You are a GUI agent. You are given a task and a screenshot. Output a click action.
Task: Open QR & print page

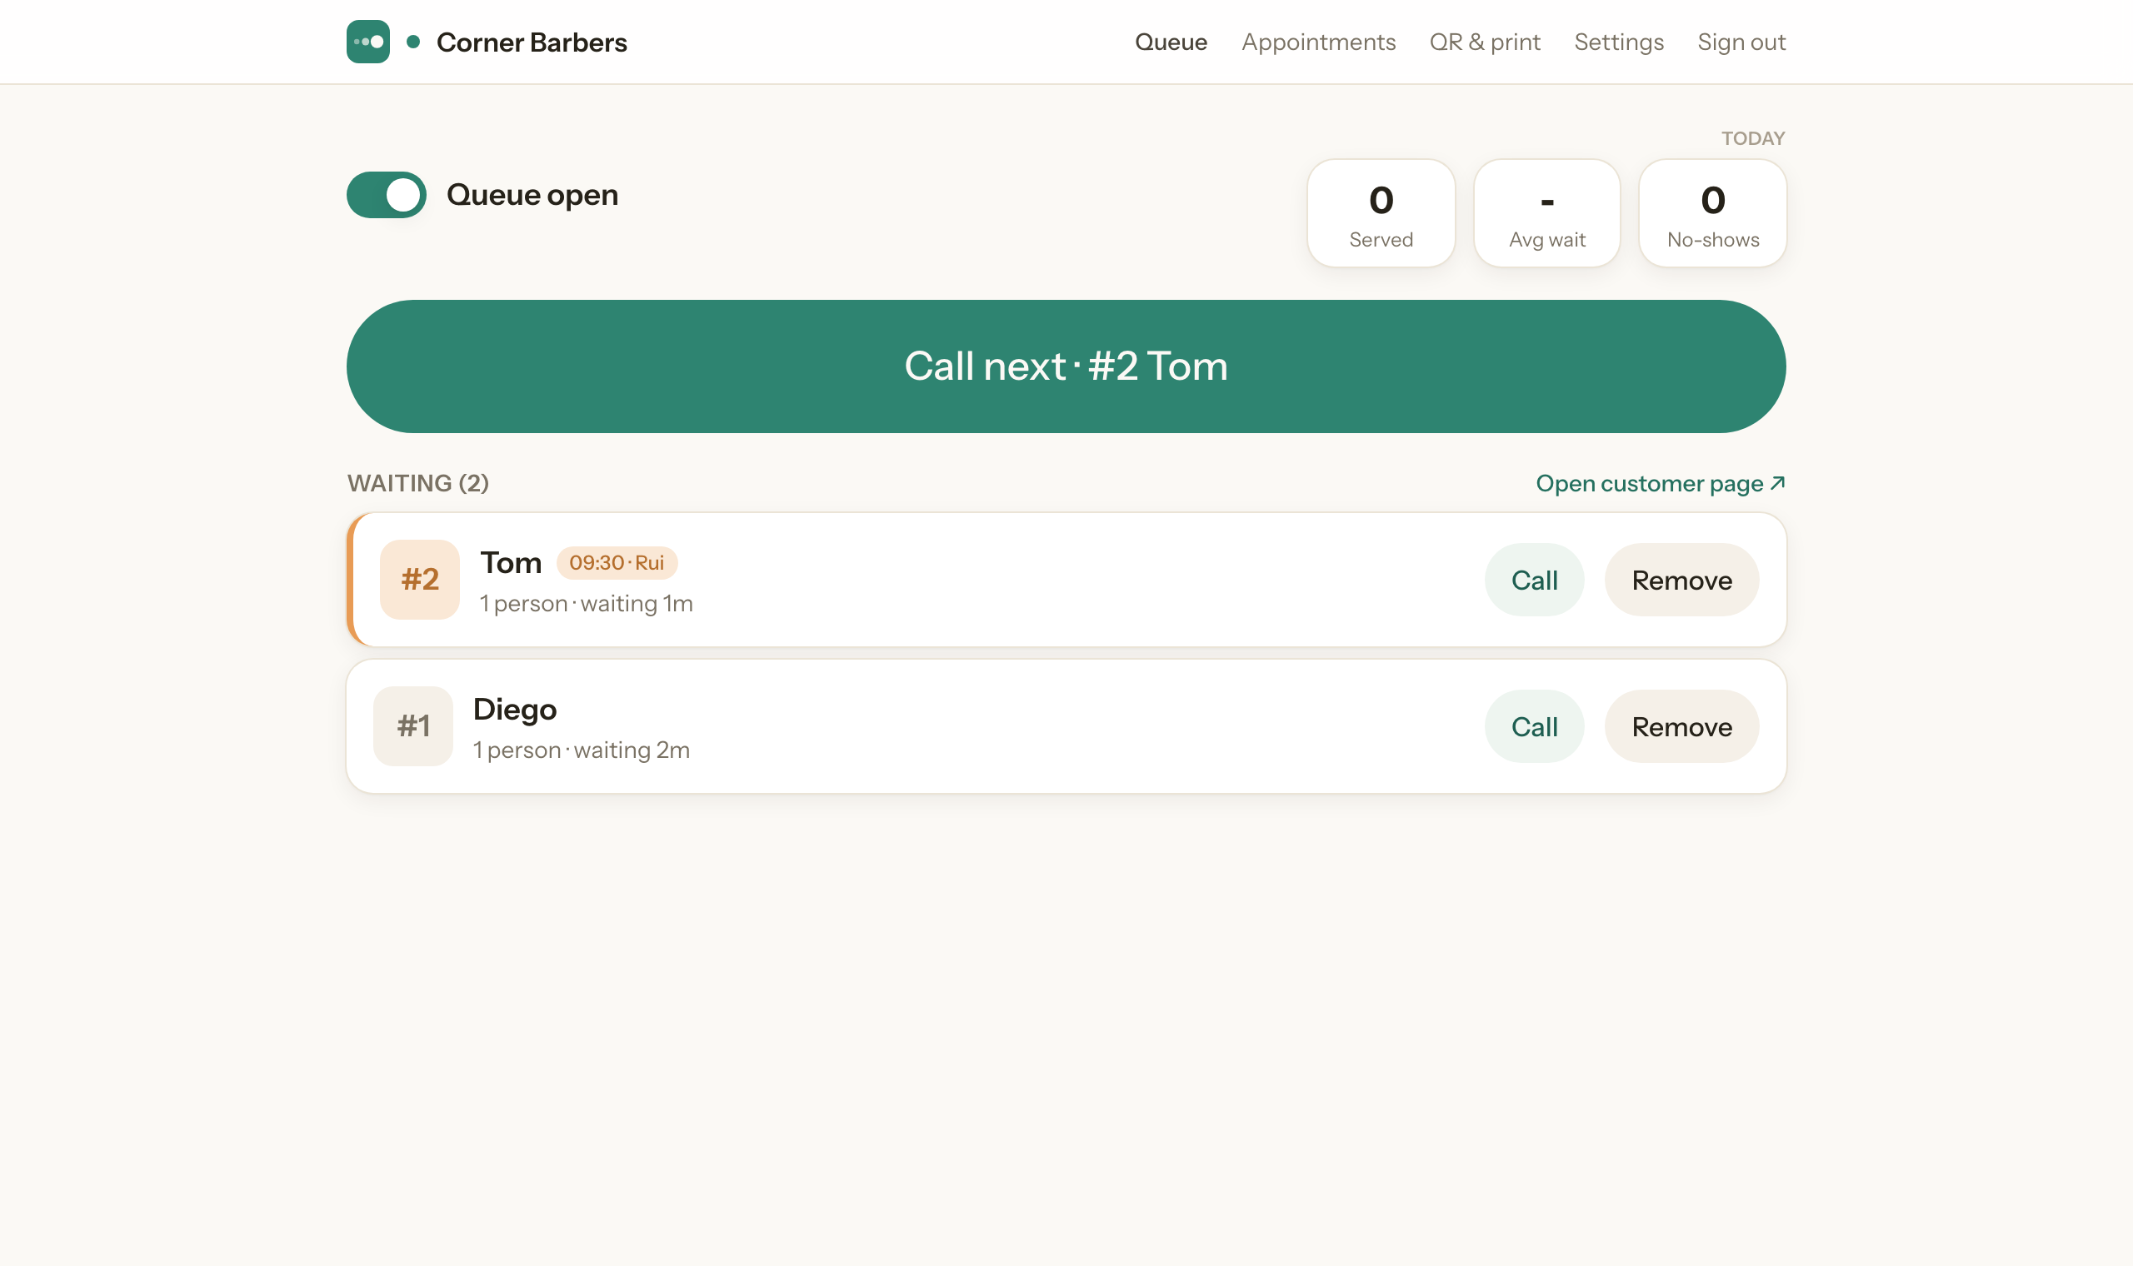(x=1485, y=42)
